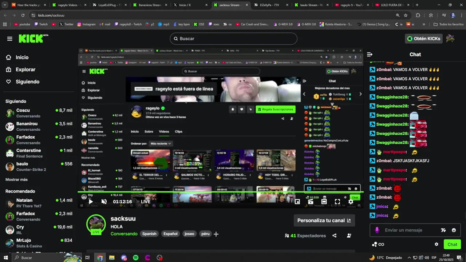Viewport: 466px width, 262px height.
Task: Open baulo channel in followed list
Action: tap(39, 167)
